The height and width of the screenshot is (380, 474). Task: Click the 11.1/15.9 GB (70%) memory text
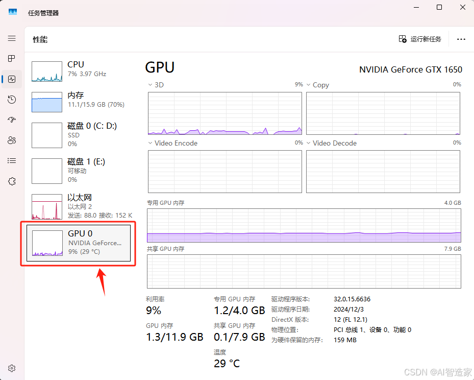tap(96, 105)
